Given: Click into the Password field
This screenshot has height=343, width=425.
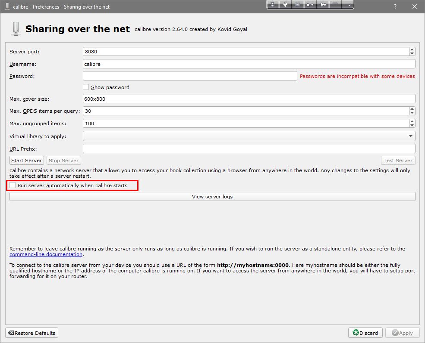Looking at the screenshot, I should tap(190, 76).
